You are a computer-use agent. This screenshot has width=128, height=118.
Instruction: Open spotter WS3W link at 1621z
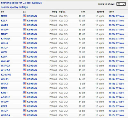(5, 30)
